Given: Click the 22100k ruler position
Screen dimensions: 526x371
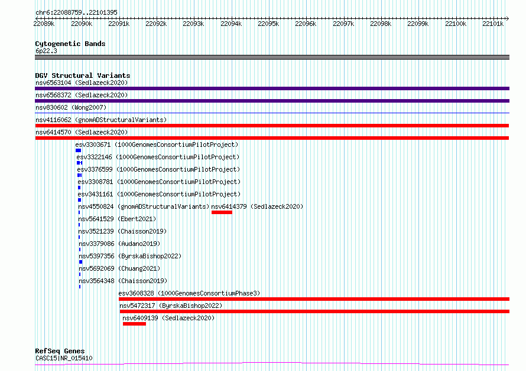Looking at the screenshot, I should 456,24.
